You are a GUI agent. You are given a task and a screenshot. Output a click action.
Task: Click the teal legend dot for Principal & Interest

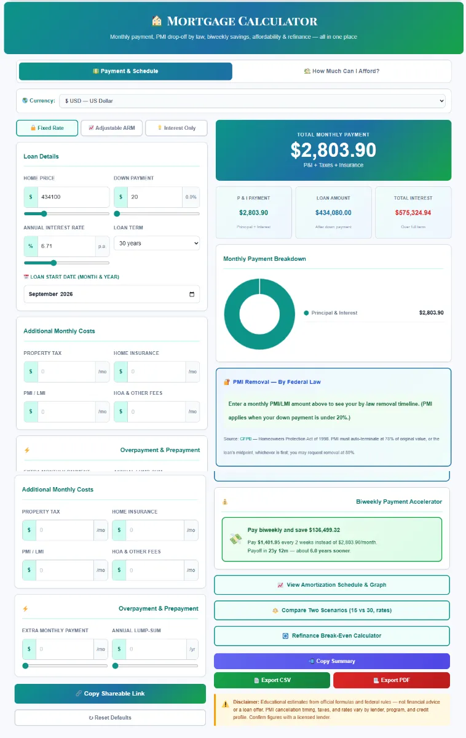click(306, 313)
